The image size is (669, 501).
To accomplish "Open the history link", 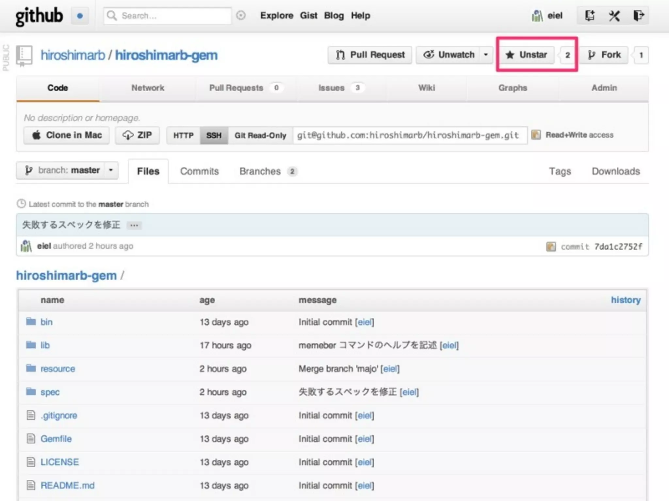I will (626, 300).
